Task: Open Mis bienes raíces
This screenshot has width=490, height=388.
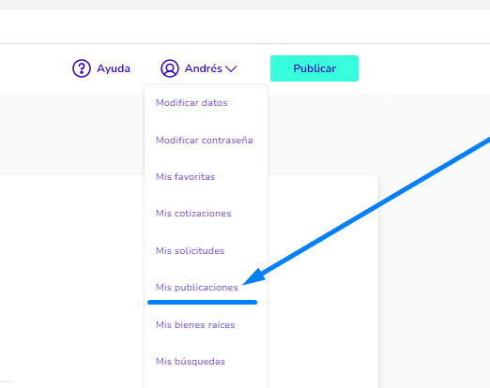Action: [195, 325]
